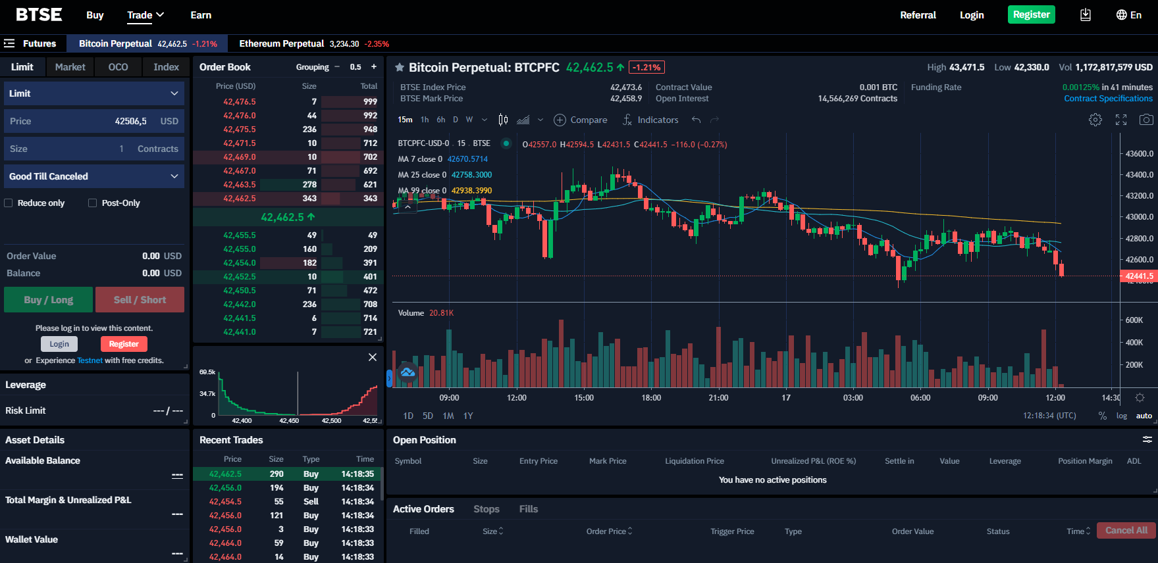The image size is (1158, 563).
Task: Toggle the log scale on chart
Action: coord(1121,416)
